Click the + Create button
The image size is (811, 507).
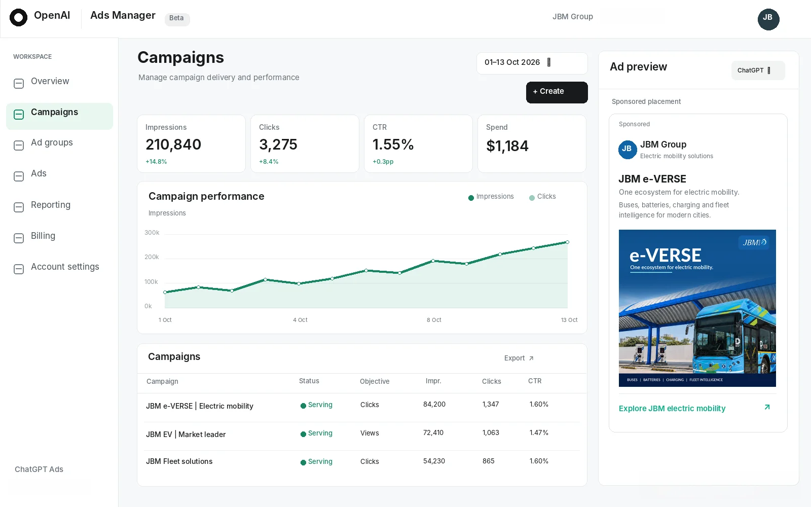[x=557, y=92]
